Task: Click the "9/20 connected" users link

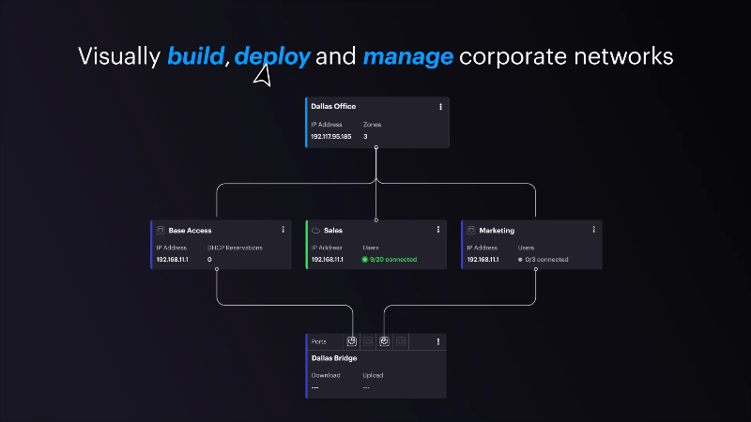Action: (392, 260)
